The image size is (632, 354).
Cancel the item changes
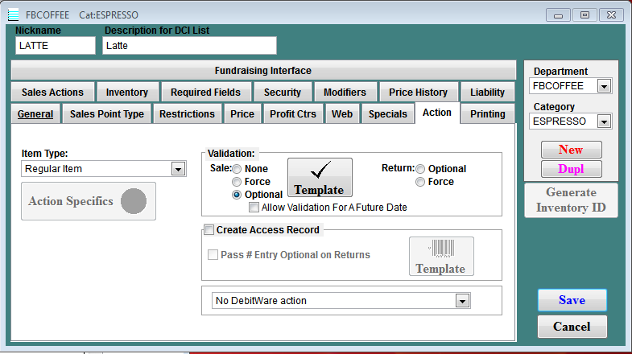(x=572, y=327)
